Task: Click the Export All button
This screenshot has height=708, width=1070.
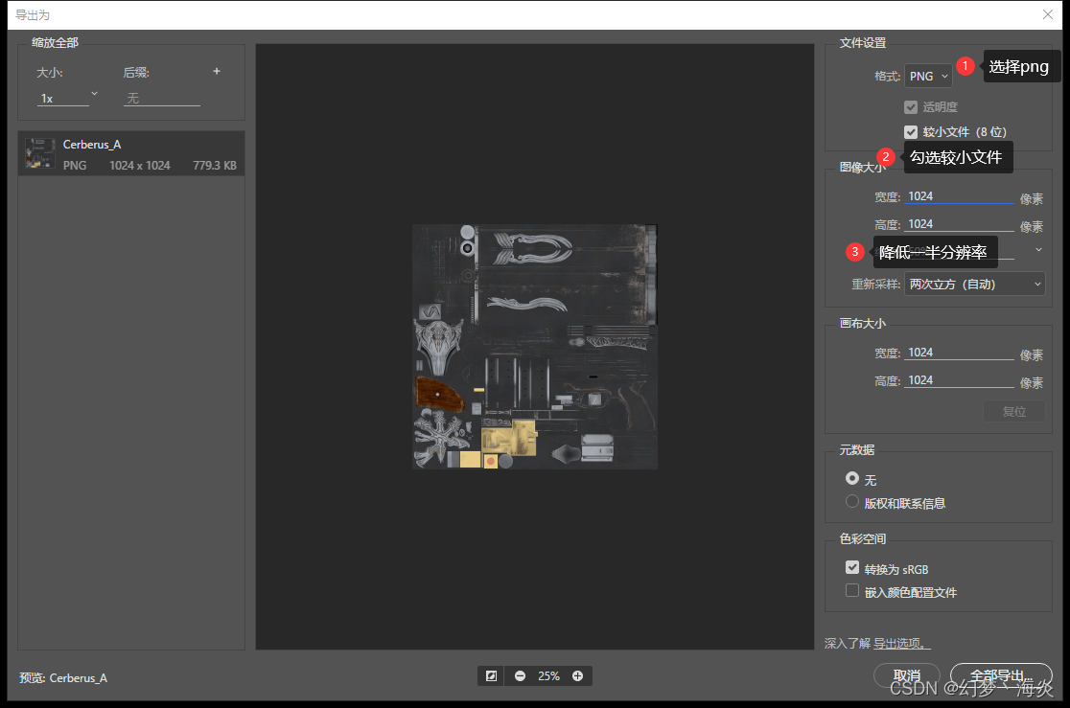Action: 1001,675
